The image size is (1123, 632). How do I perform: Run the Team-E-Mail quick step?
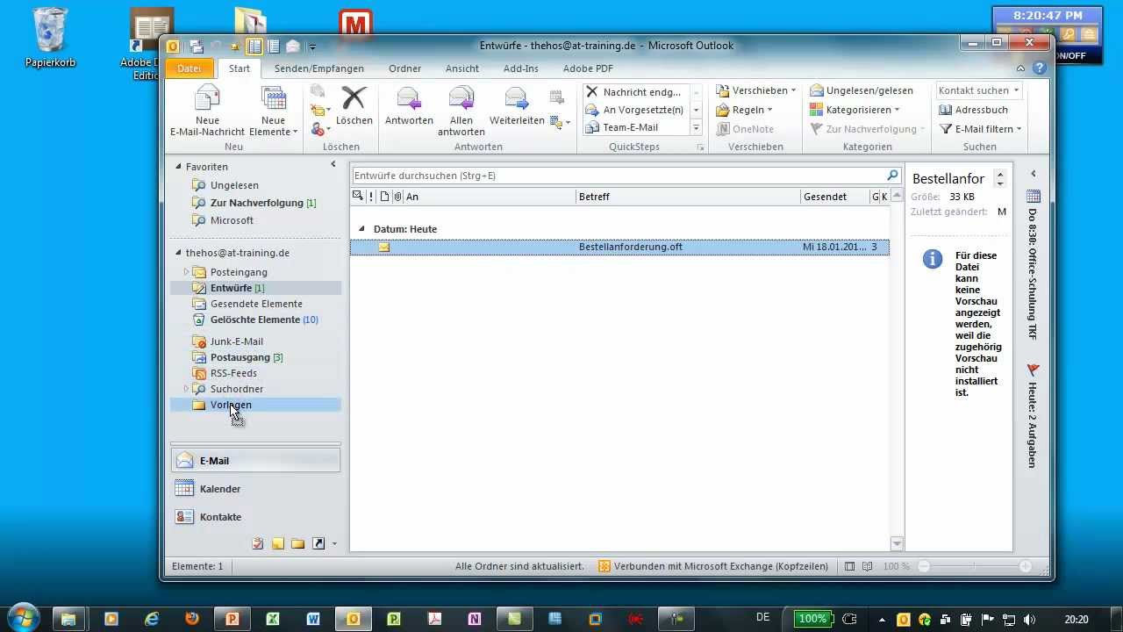coord(634,127)
